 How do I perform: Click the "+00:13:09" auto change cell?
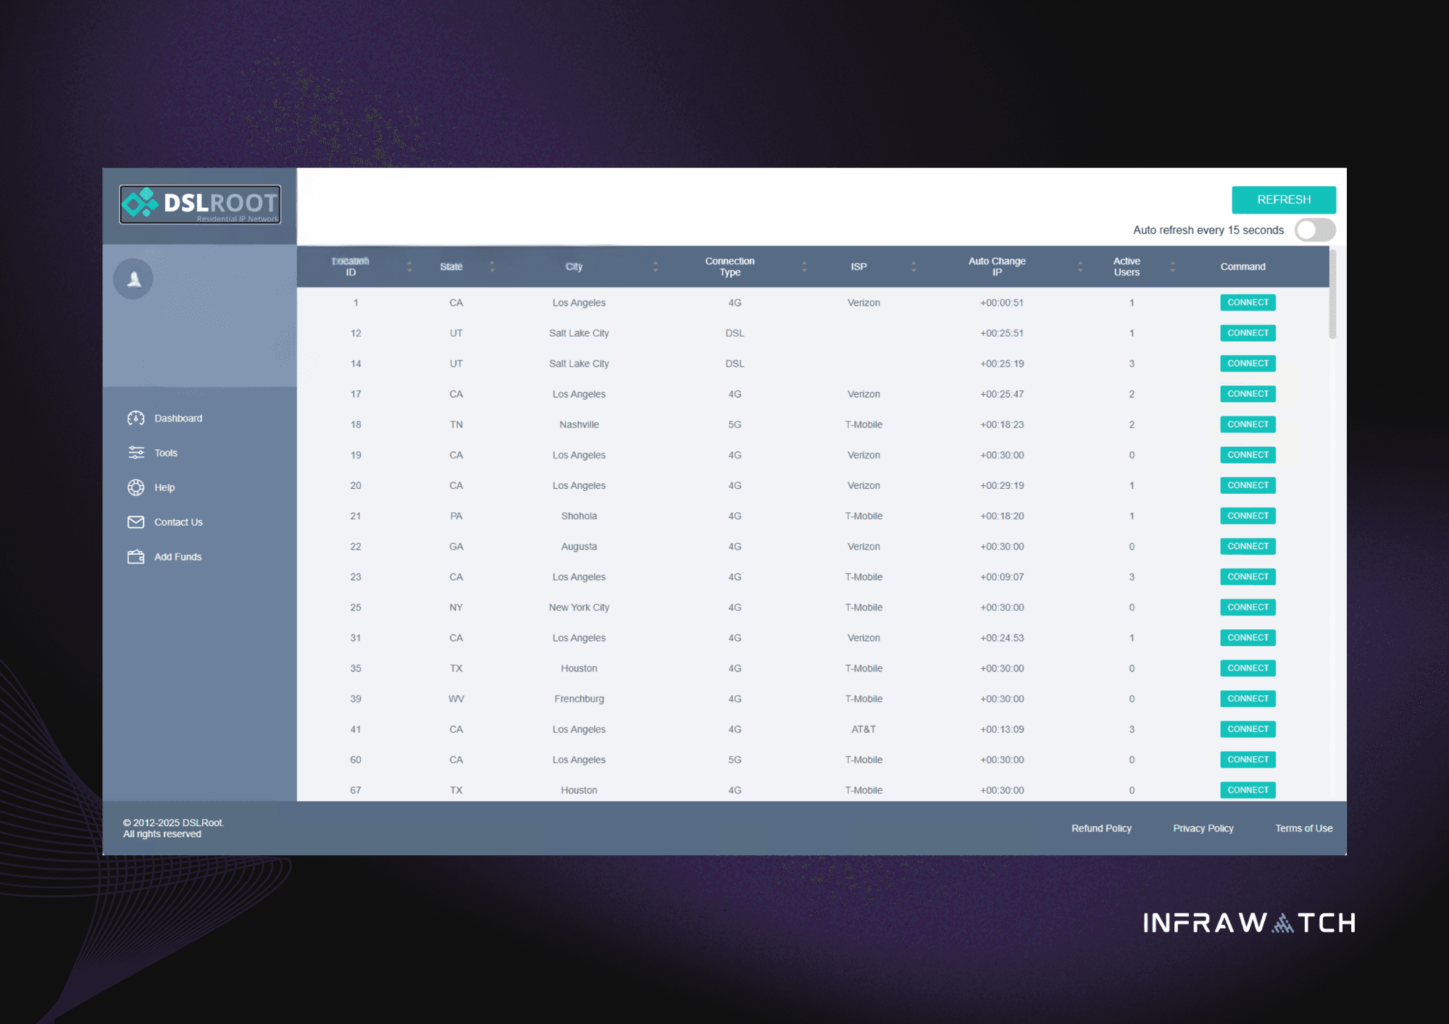[1002, 729]
